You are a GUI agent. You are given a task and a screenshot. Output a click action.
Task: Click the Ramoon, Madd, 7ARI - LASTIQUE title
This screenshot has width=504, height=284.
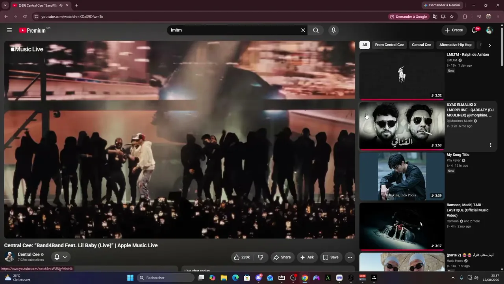[x=467, y=210]
